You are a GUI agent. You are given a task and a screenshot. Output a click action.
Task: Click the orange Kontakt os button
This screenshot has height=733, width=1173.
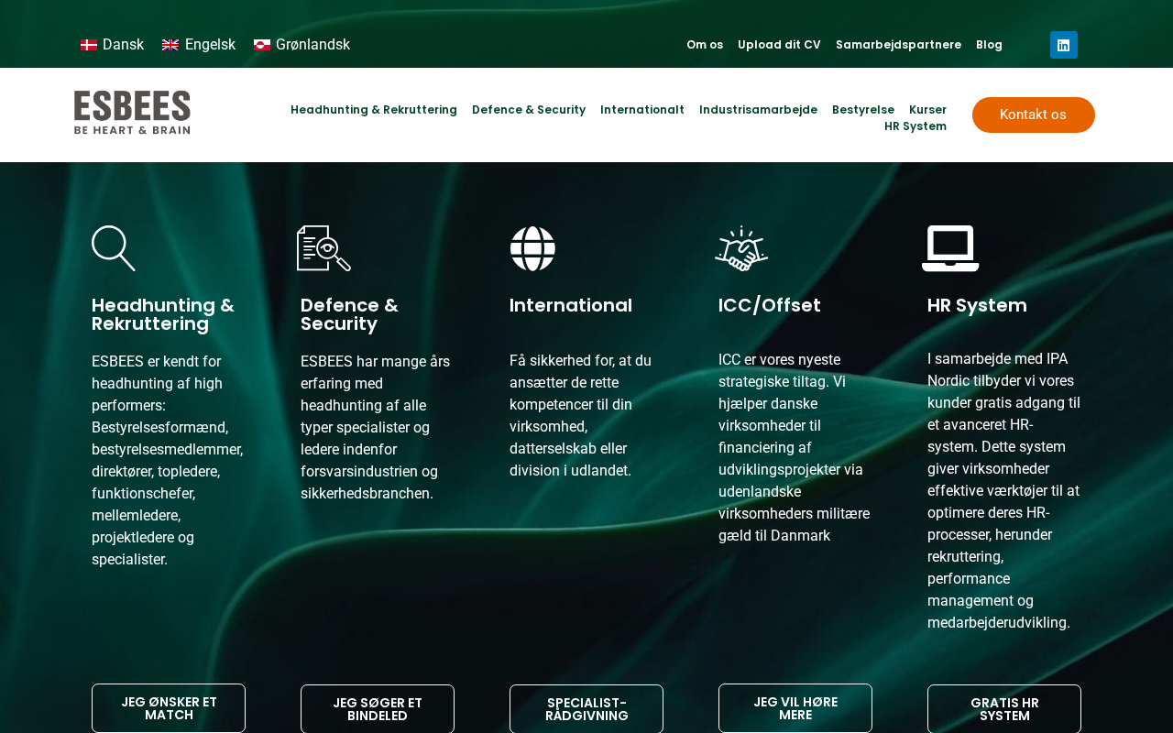[x=1033, y=115]
